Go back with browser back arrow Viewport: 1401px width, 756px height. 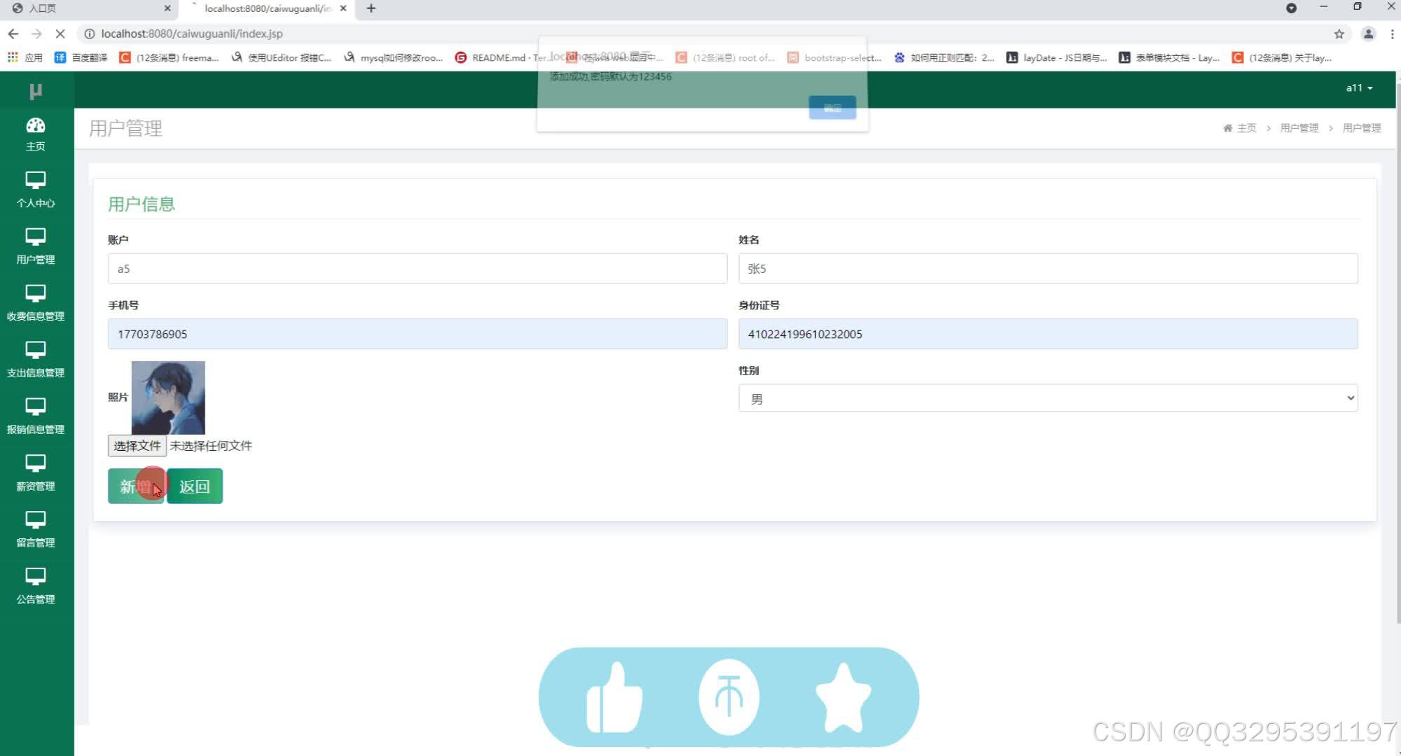tap(13, 34)
